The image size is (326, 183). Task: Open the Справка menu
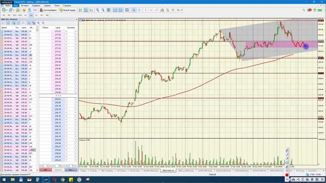click(67, 6)
